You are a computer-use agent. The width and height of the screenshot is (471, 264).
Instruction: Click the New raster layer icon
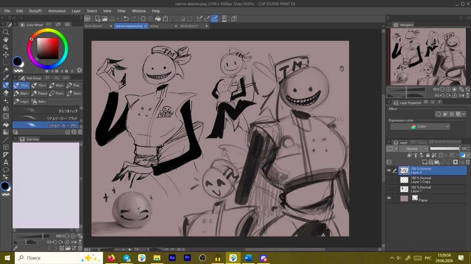coord(424,162)
